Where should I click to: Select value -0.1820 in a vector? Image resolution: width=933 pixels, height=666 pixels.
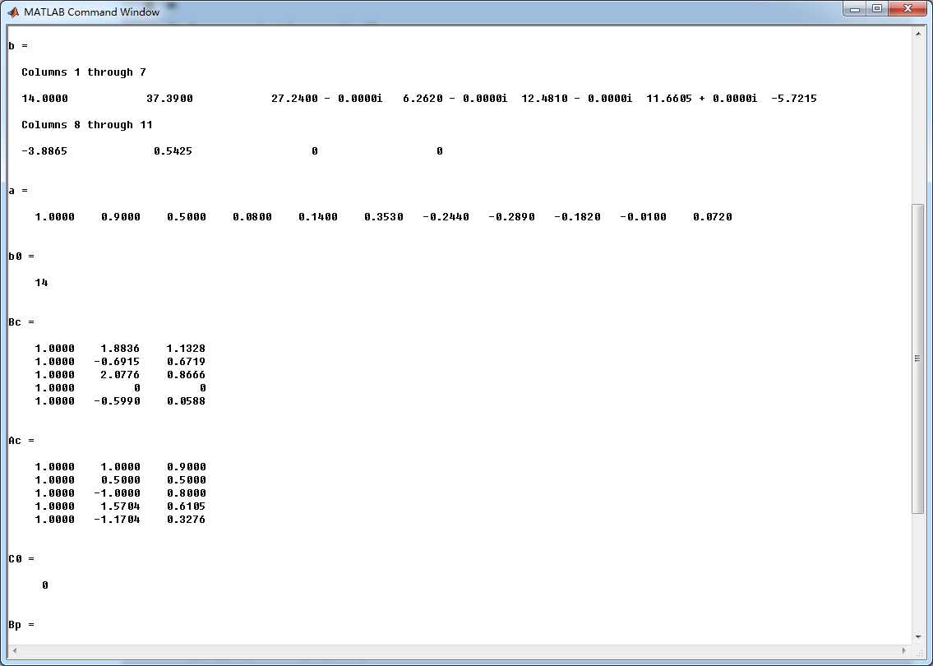[x=577, y=216]
